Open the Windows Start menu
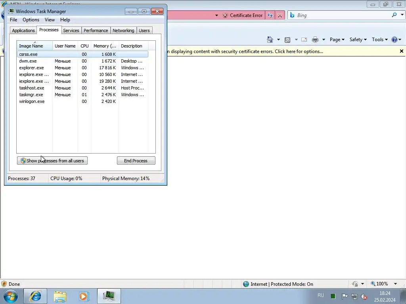 [x=10, y=296]
